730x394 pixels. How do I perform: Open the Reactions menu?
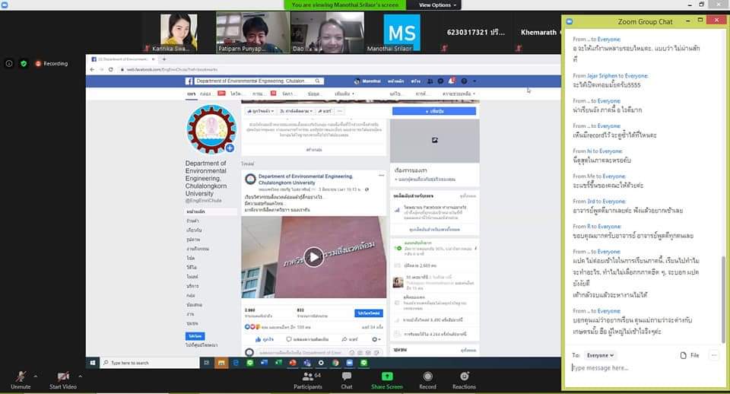click(464, 380)
